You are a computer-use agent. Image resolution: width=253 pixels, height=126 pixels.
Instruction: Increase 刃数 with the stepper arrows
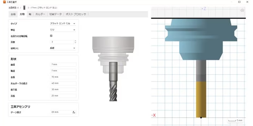coord(75,41)
